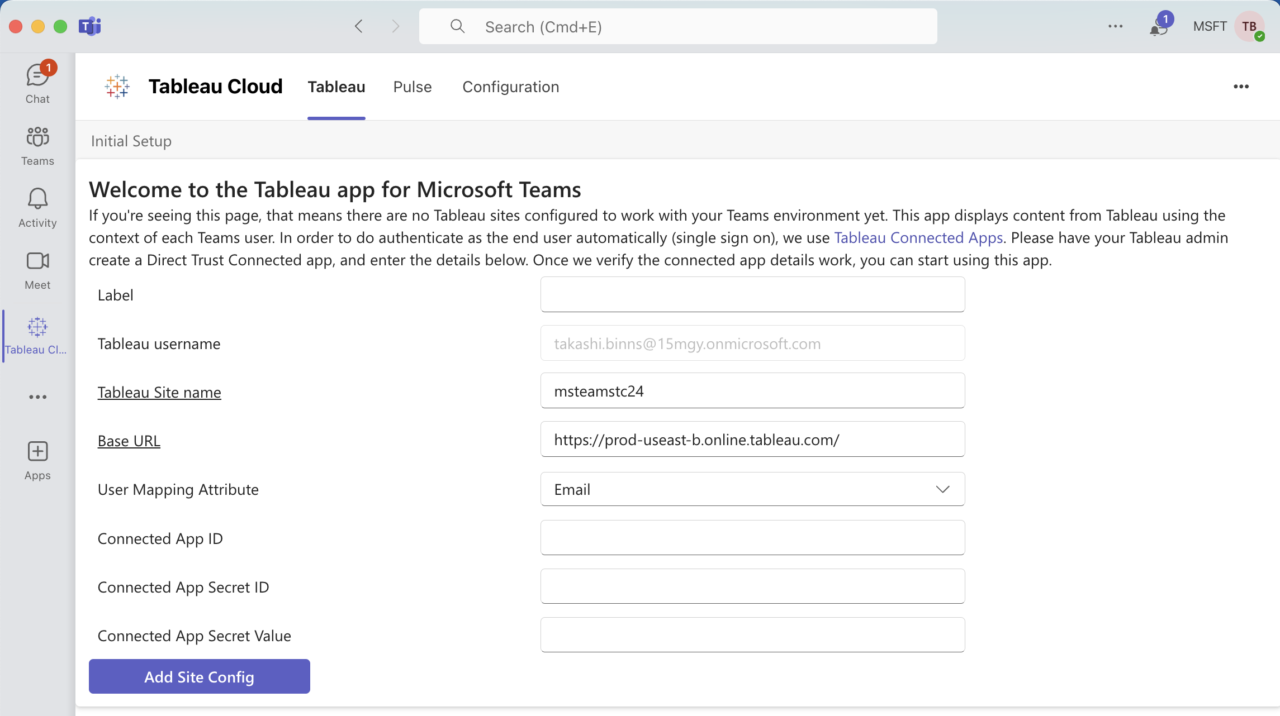
Task: Click the Base URL input field
Action: 752,439
